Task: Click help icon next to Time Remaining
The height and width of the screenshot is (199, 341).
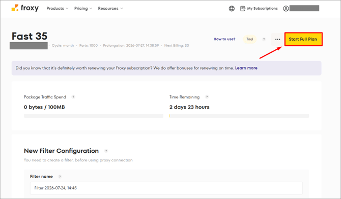Action: click(x=207, y=97)
